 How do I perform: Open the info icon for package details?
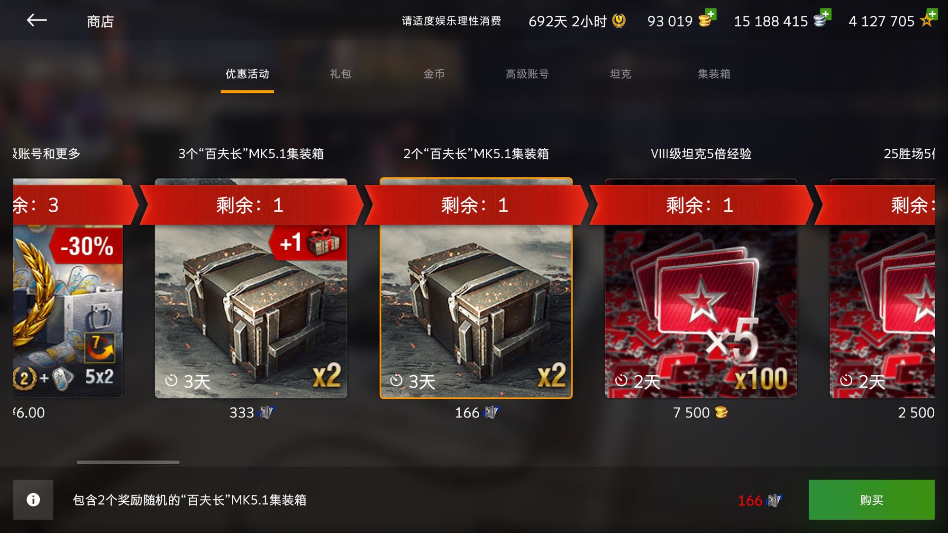click(33, 500)
